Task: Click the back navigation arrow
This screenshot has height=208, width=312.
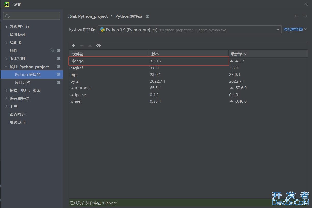Action: pos(296,16)
